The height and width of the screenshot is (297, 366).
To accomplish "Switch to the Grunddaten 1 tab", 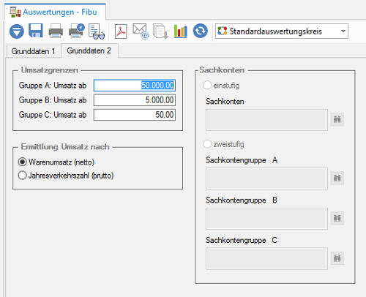I will 34,51.
